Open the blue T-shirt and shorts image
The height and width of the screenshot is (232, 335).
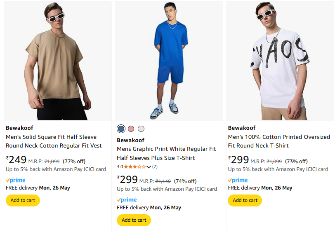click(169, 61)
